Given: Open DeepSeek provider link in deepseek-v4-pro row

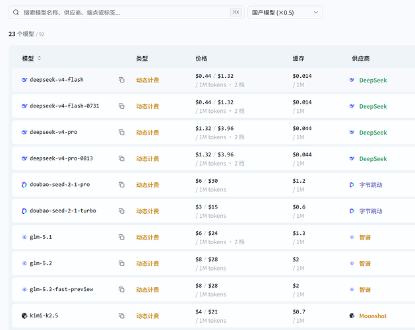Looking at the screenshot, I should (x=373, y=133).
